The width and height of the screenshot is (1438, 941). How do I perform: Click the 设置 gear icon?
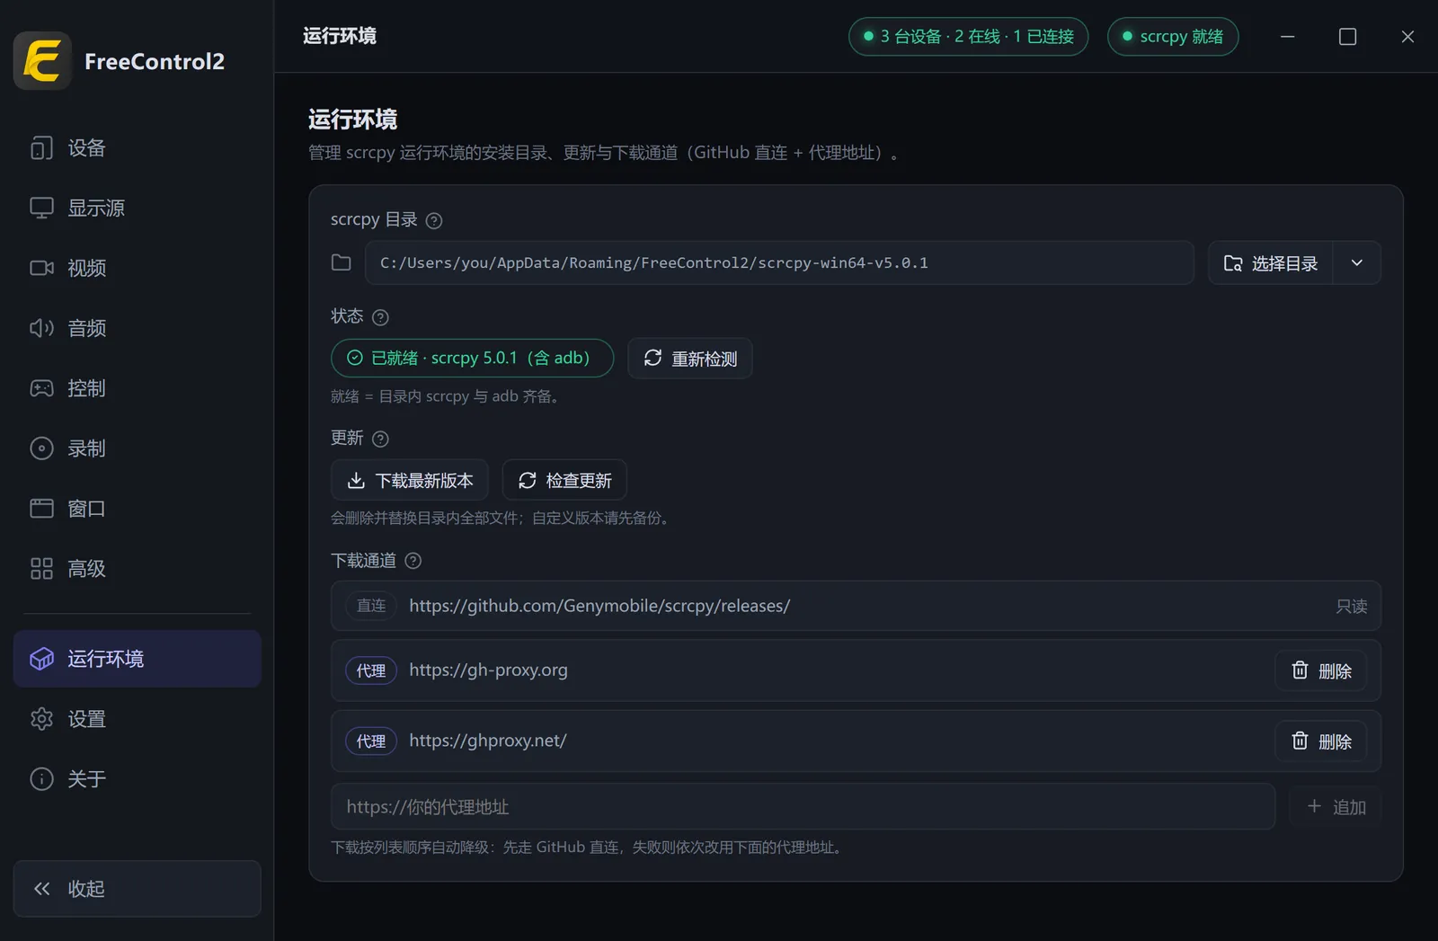point(41,719)
